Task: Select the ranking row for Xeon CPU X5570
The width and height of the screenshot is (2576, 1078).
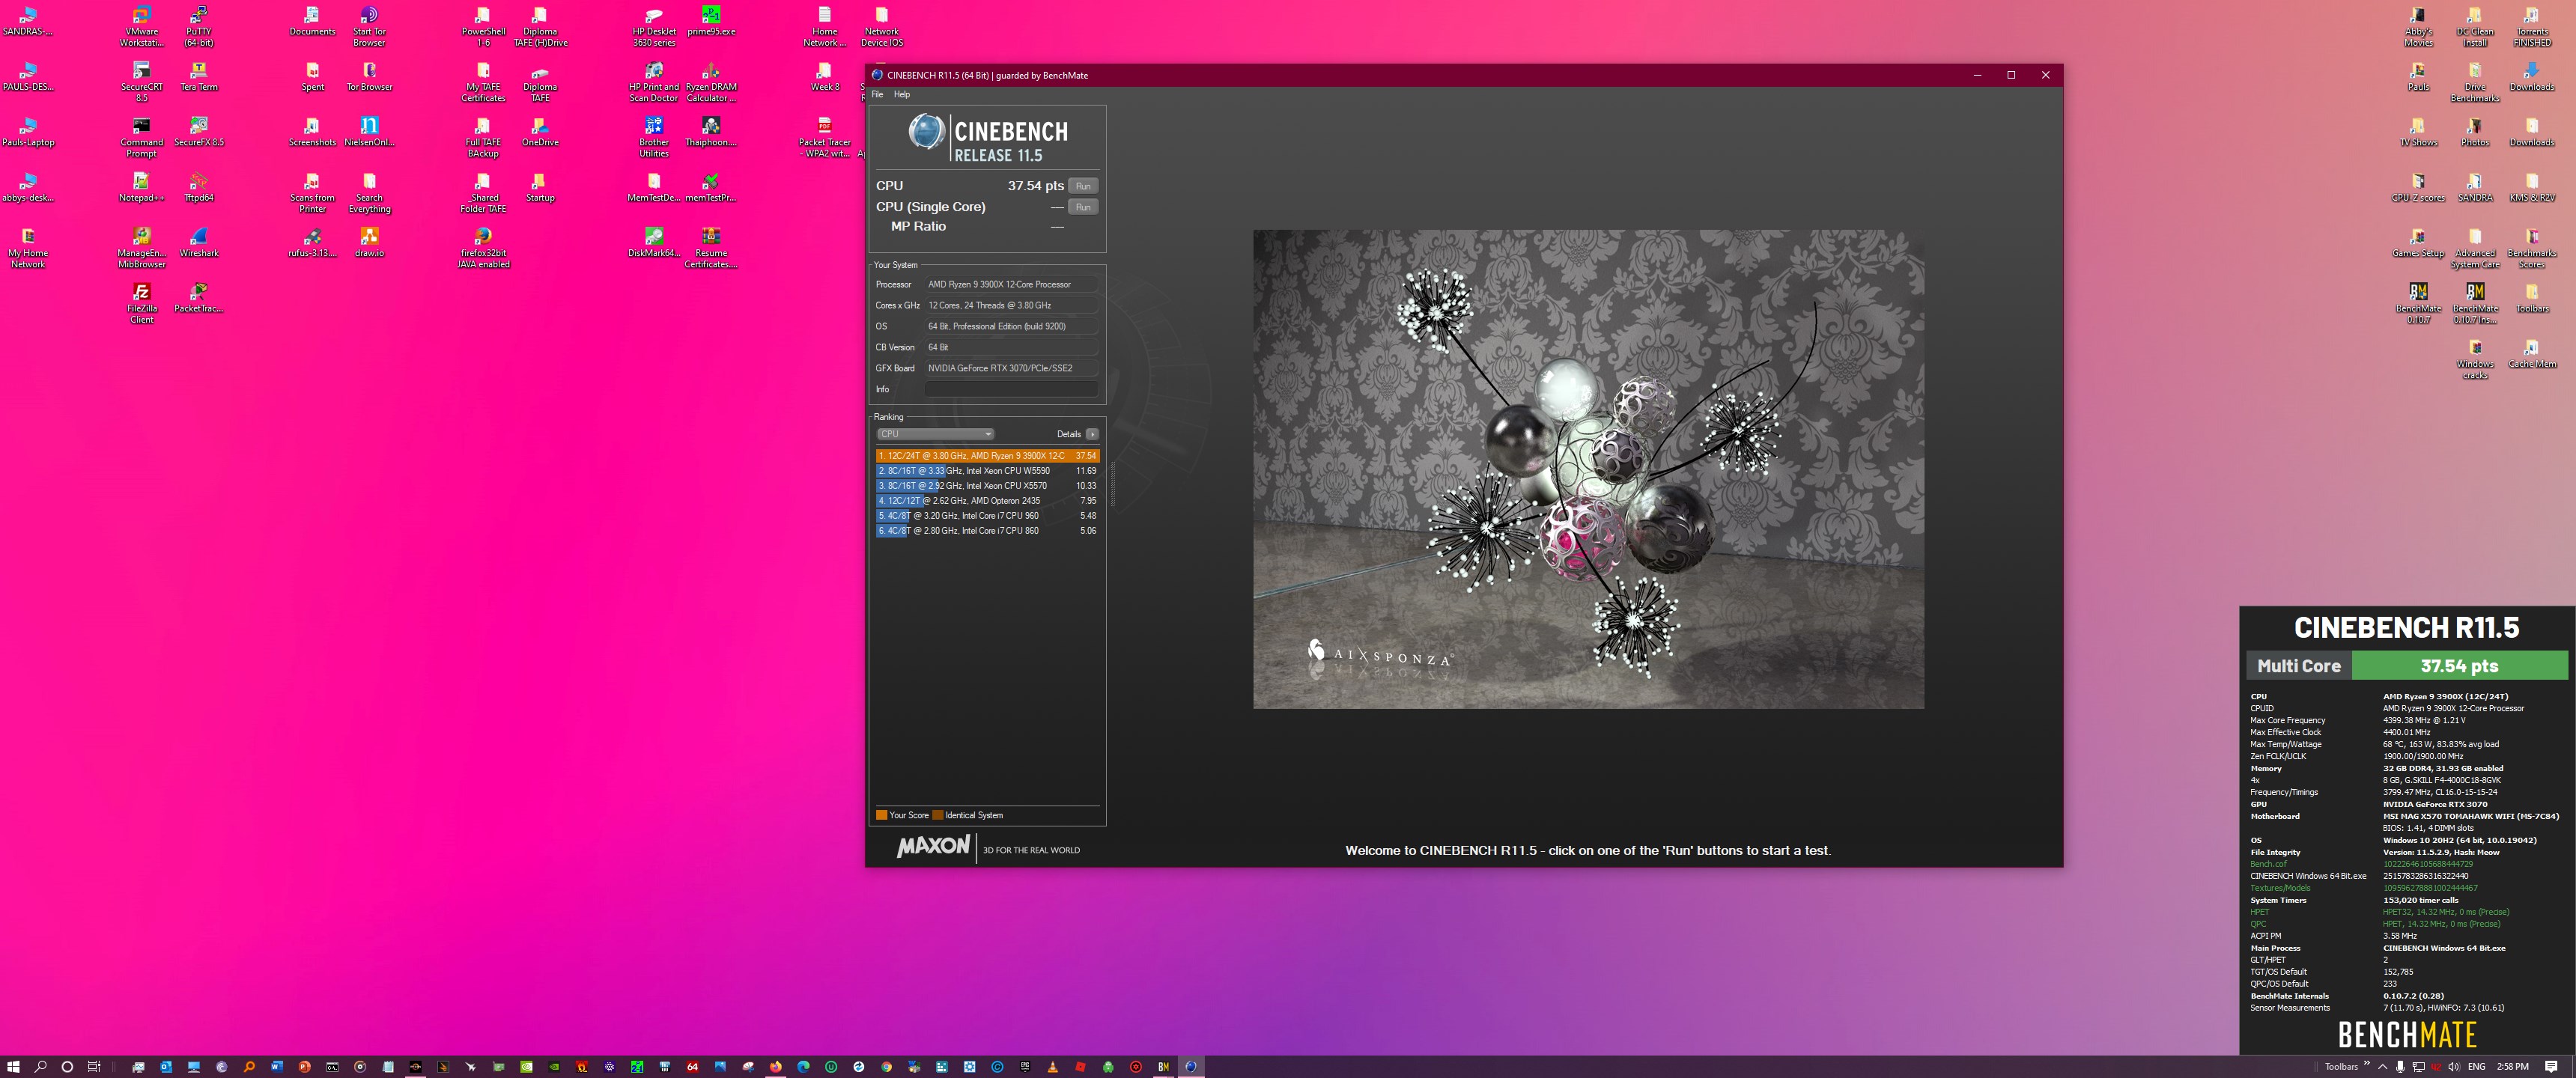Action: pos(987,486)
